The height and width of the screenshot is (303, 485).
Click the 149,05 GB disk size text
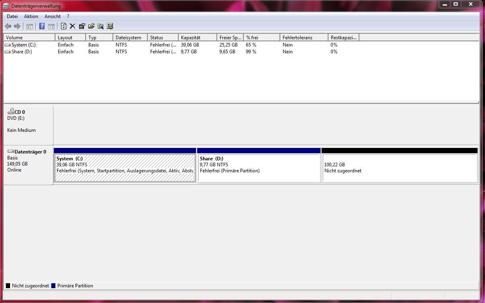(x=17, y=164)
